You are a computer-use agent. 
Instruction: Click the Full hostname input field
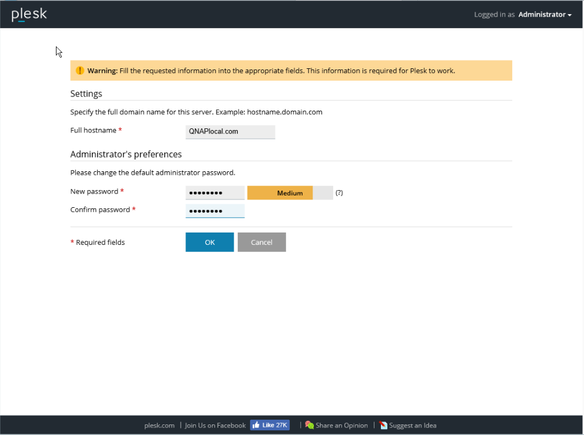click(x=230, y=132)
